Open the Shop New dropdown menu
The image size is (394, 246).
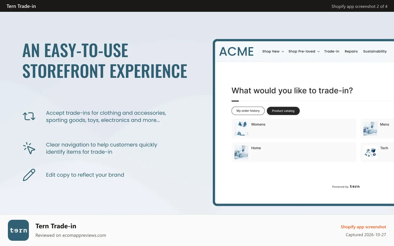coord(273,51)
